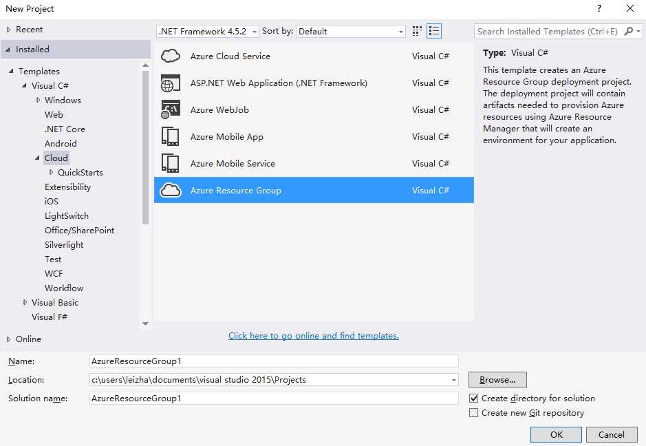The image size is (646, 446).
Task: Open the dialog Help question mark
Action: coord(599,9)
